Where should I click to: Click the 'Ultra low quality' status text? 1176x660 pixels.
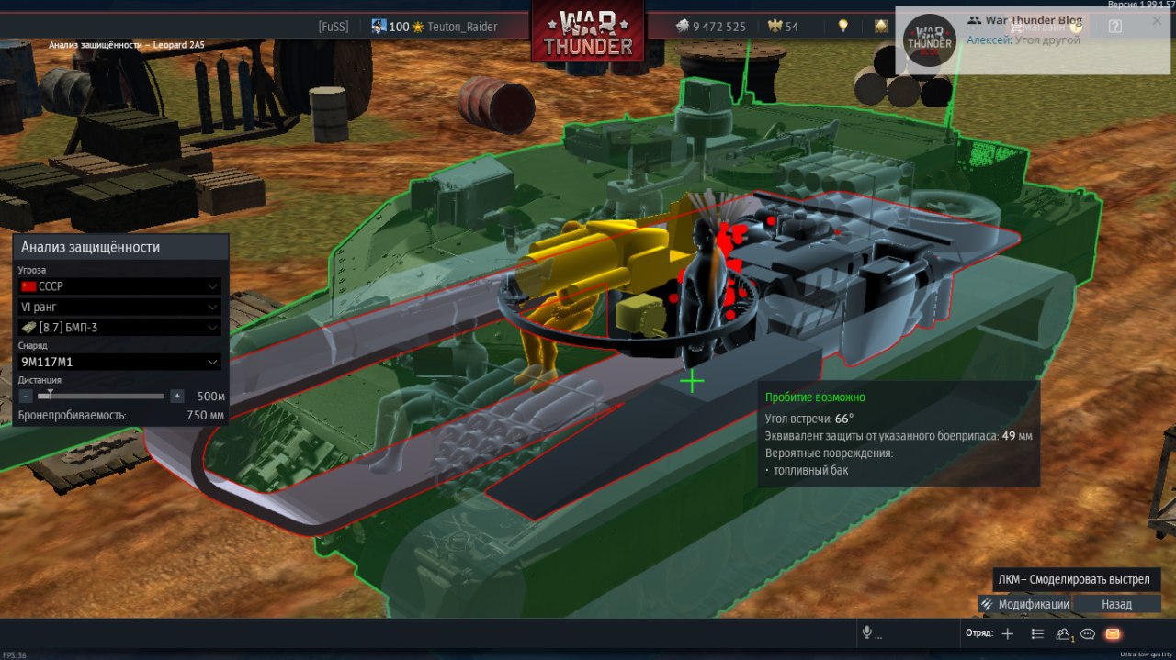[1147, 654]
